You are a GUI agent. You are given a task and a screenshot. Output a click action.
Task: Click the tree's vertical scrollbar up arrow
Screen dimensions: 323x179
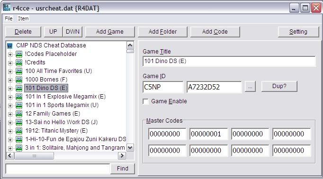click(x=130, y=45)
